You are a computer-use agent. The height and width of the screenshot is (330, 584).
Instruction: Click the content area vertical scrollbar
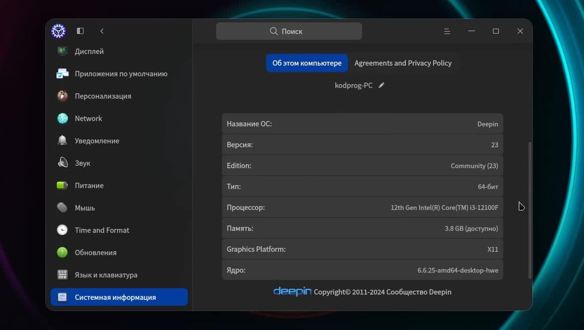[x=530, y=210]
